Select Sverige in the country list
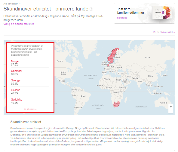This screenshot has height=152, width=178. [x=16, y=80]
